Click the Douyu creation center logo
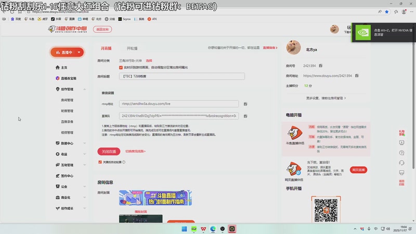The height and width of the screenshot is (234, 416). click(x=68, y=29)
